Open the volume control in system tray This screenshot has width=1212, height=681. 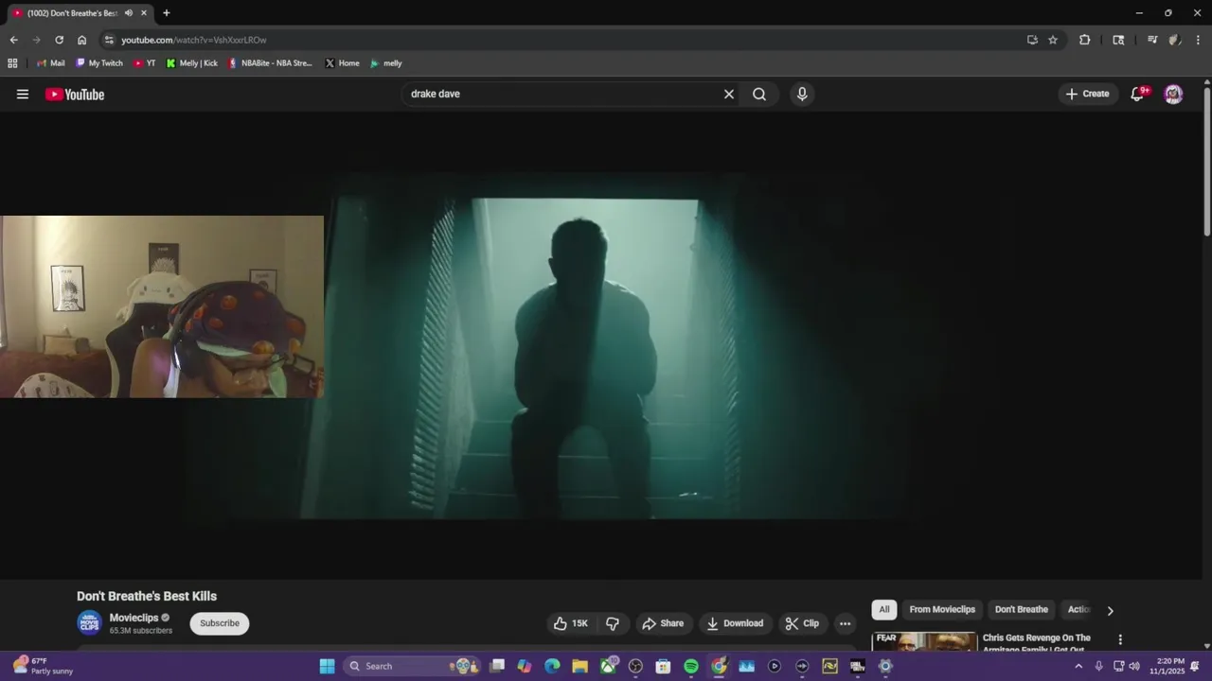[x=1134, y=666]
